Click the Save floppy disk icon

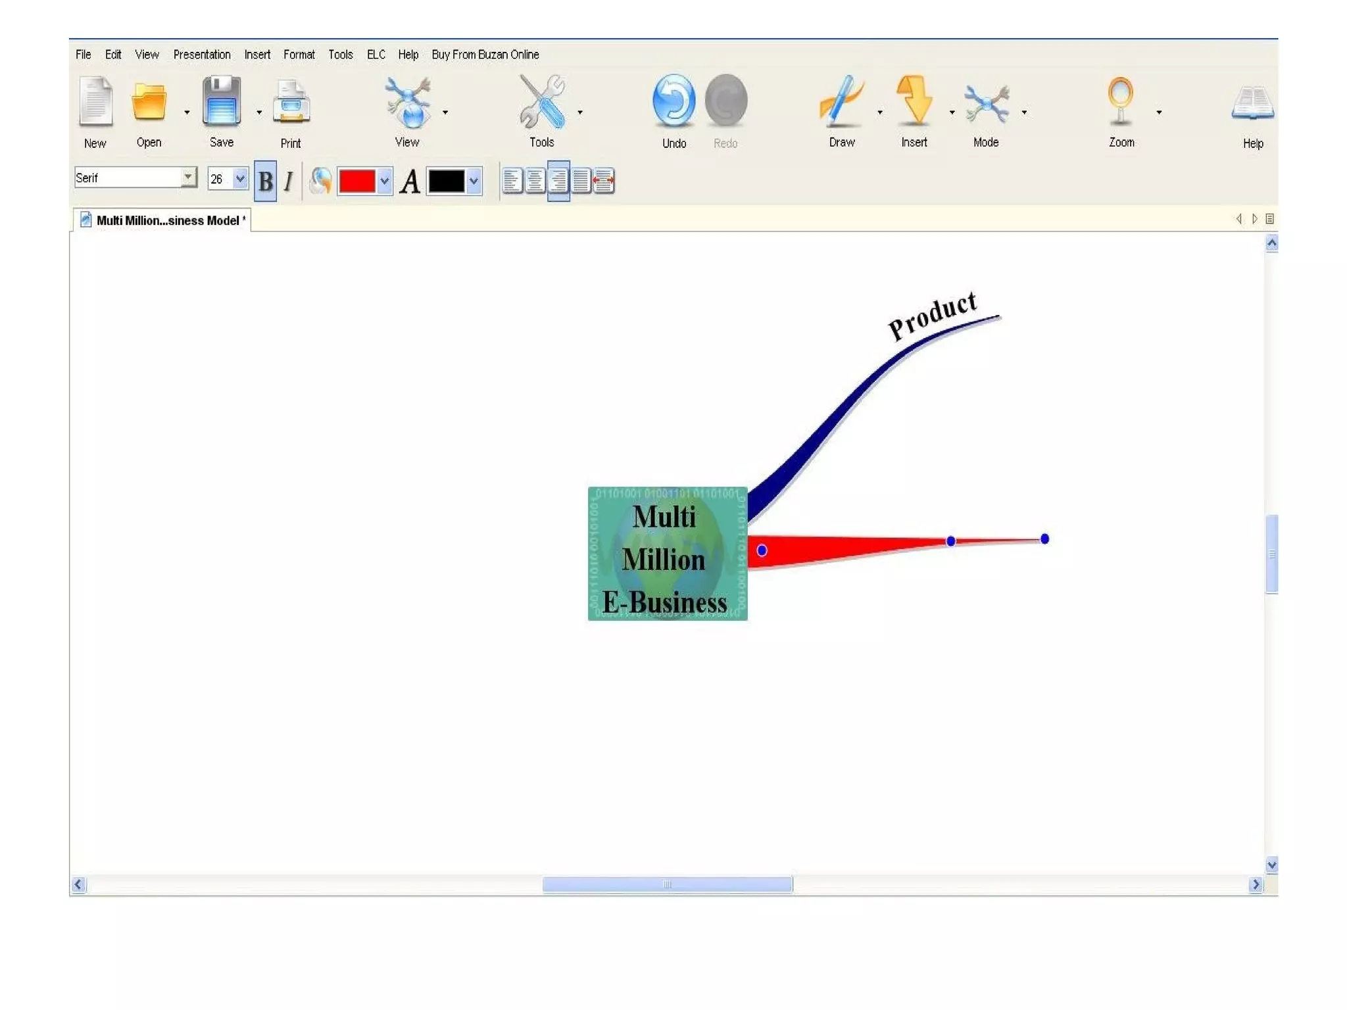point(221,102)
